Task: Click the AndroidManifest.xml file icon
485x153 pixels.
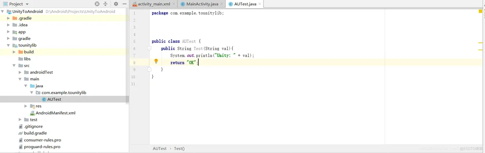Action: (32, 113)
